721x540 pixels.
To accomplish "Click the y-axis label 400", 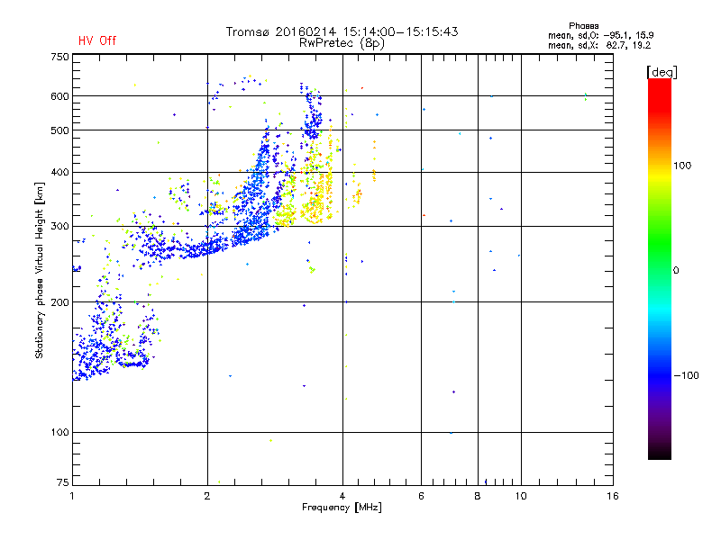I will pos(59,172).
